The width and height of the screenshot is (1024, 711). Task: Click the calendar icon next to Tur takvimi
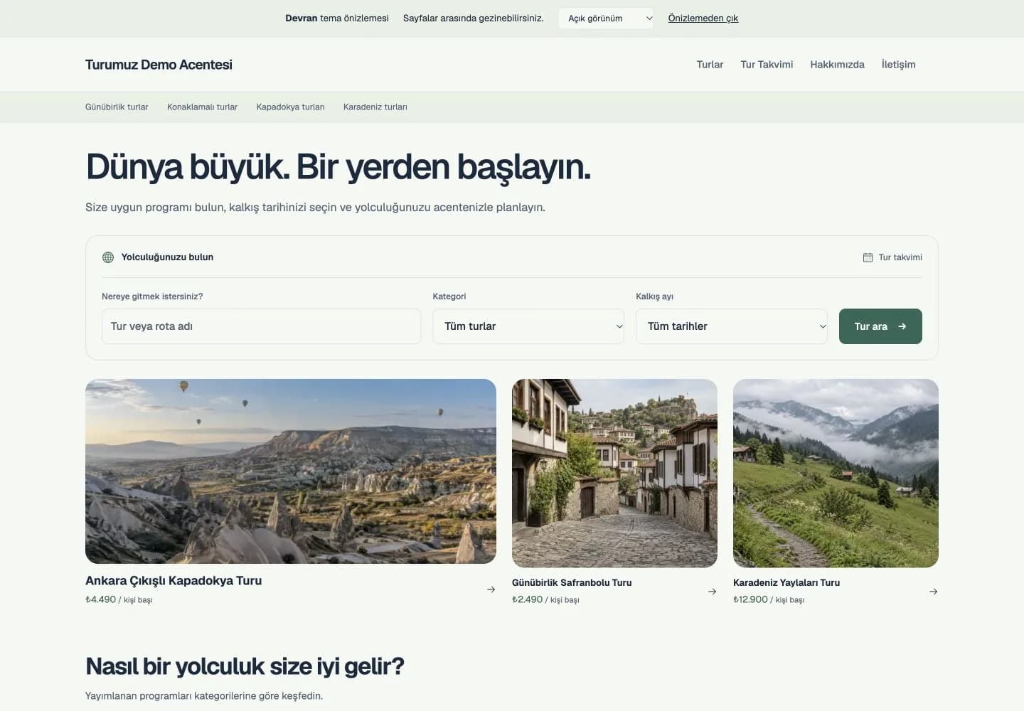point(868,257)
